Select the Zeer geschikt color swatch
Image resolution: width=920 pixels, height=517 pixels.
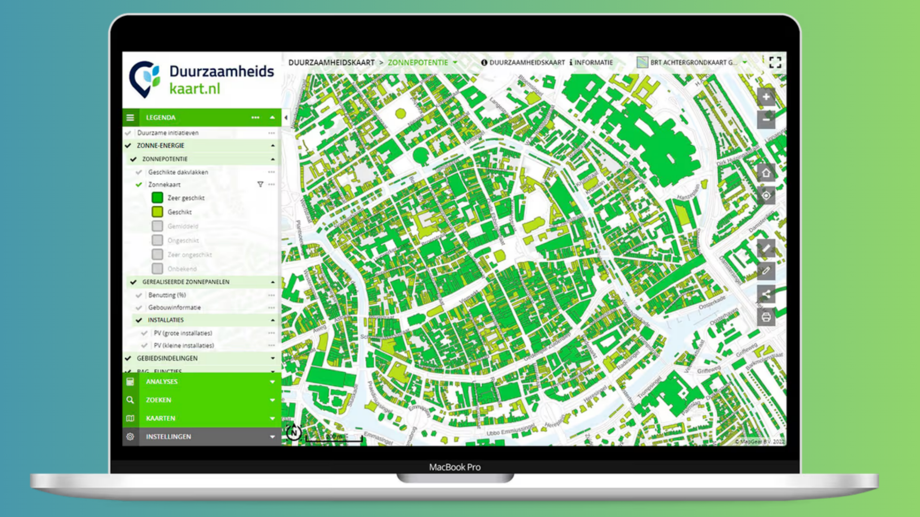tap(157, 198)
